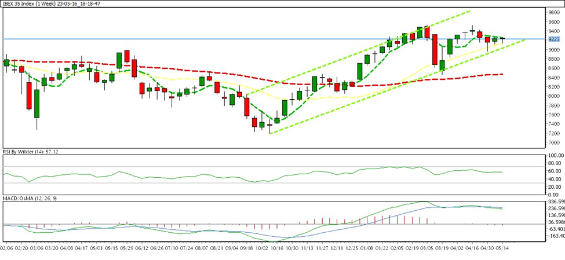565x260 pixels.
Task: Click the 8600 price axis label
Action: 554,68
